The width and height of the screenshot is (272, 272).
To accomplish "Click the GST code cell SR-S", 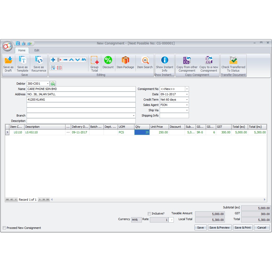I will [x=201, y=132].
